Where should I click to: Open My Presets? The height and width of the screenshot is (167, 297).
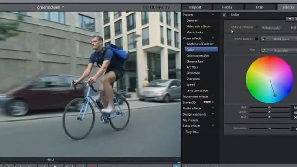(x=190, y=120)
